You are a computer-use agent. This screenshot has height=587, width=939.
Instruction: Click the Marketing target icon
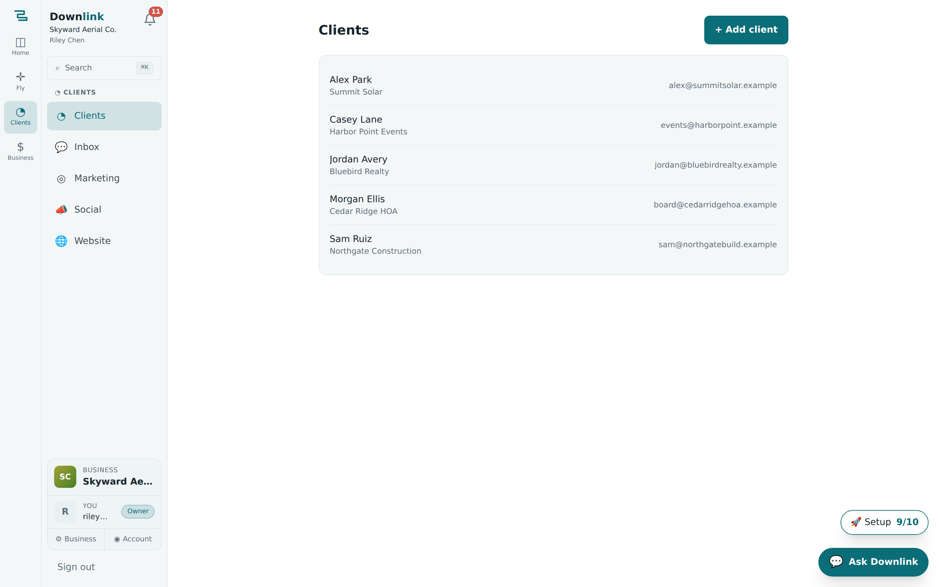61,179
